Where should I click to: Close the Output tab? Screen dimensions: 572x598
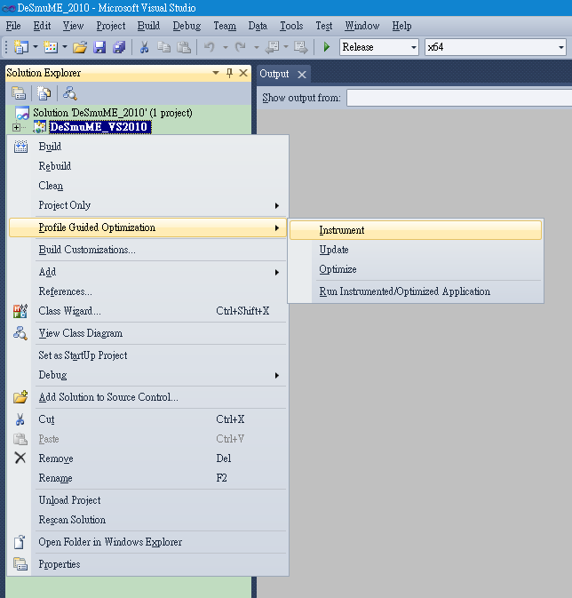click(302, 75)
